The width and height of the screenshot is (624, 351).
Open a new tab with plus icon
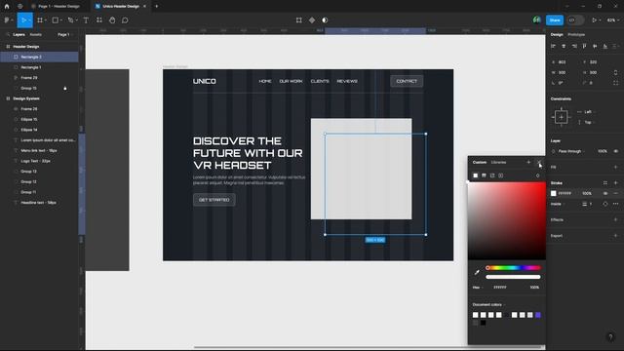156,7
